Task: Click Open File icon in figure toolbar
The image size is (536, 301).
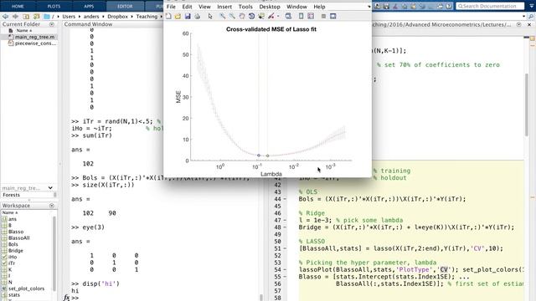Action: pyautogui.click(x=178, y=16)
